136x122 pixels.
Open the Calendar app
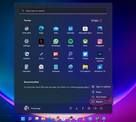click(71, 30)
